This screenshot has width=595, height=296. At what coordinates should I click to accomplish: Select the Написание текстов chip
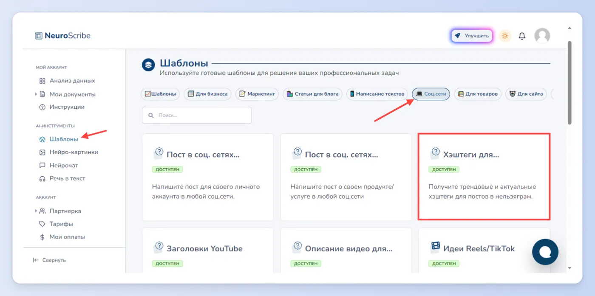[377, 94]
